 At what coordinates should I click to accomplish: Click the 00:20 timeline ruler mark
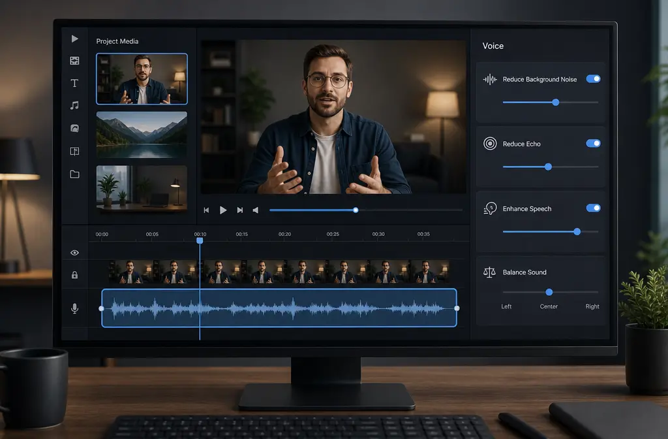[x=284, y=235]
